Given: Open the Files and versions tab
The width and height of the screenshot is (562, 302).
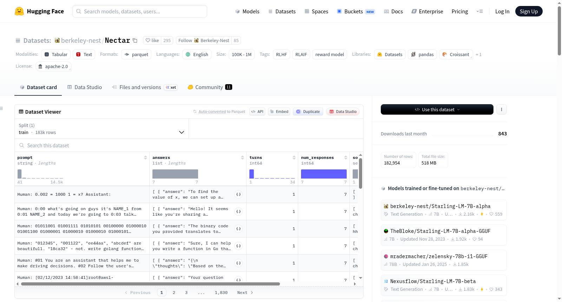Looking at the screenshot, I should 145,87.
